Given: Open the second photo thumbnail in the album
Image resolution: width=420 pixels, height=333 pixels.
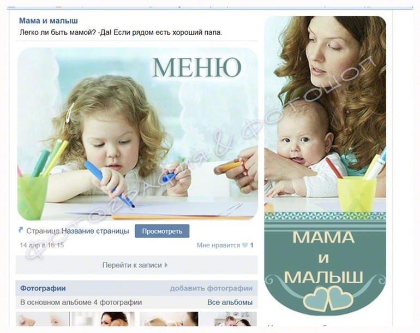Looking at the screenshot, I should 103,319.
